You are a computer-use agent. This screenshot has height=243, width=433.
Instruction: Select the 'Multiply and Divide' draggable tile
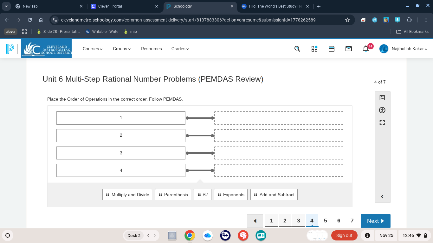tap(127, 195)
